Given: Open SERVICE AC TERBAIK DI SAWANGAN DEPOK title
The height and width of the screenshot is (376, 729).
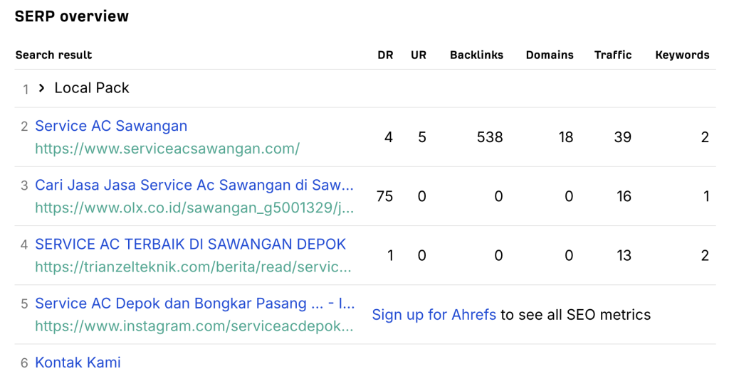Looking at the screenshot, I should (191, 245).
